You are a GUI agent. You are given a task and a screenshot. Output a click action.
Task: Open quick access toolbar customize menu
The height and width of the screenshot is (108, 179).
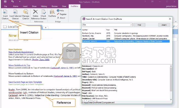coord(20,2)
